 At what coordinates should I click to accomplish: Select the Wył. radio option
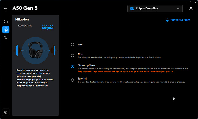click(x=72, y=45)
